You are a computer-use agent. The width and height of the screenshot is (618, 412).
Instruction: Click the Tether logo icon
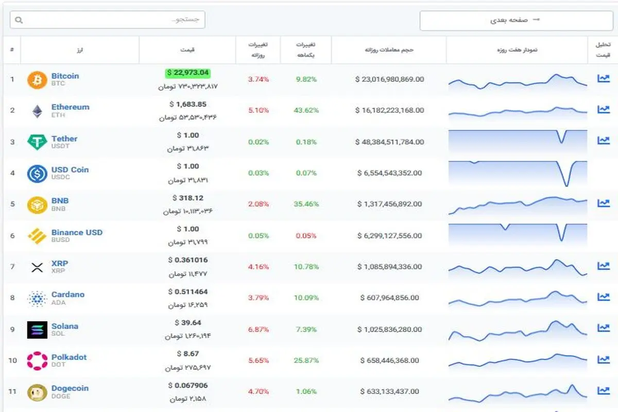[37, 142]
